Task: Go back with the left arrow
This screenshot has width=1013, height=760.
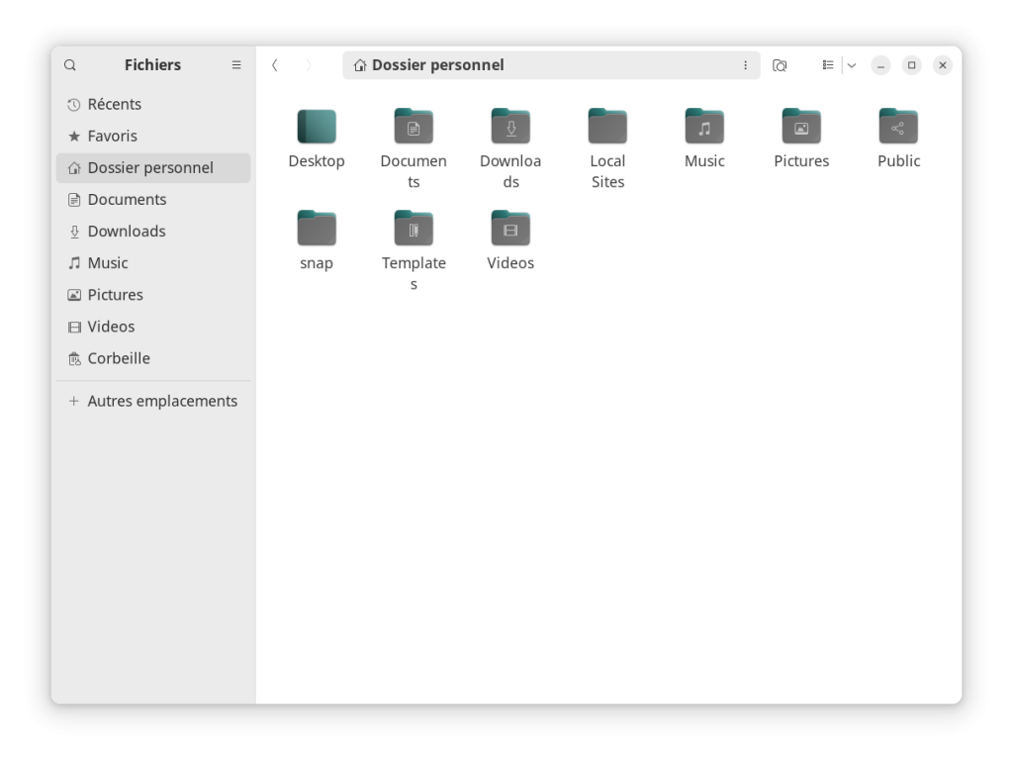Action: (275, 65)
